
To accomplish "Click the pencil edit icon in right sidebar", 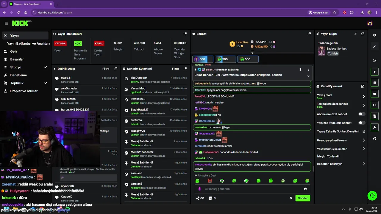I will click(x=375, y=46).
